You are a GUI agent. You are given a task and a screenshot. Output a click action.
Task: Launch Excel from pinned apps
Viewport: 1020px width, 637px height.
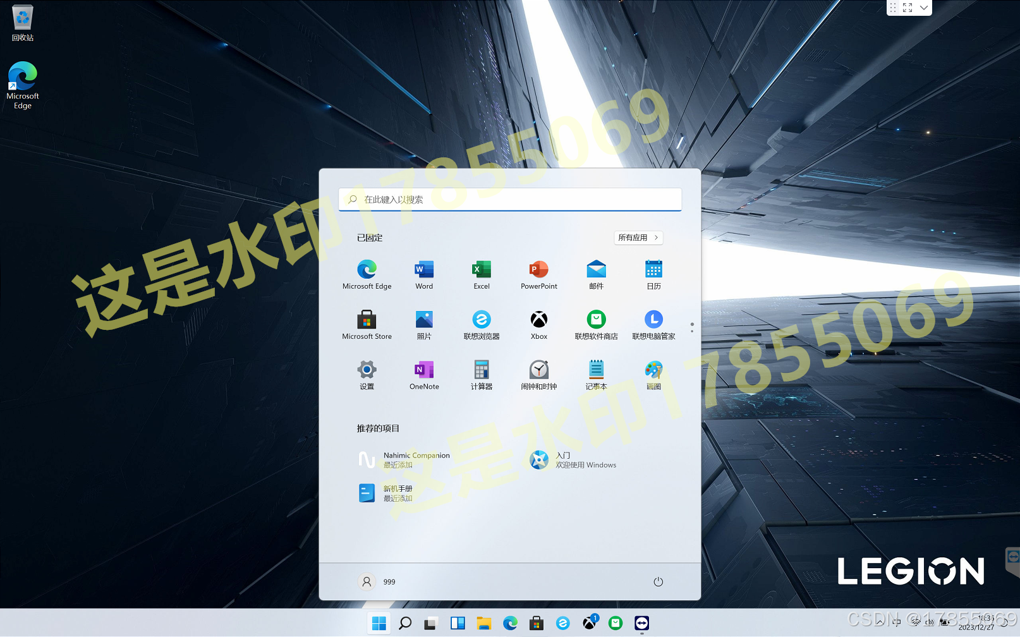[482, 274]
